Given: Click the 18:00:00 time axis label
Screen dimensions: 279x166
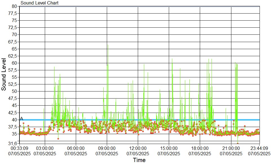Looking at the screenshot, I should (200, 148).
